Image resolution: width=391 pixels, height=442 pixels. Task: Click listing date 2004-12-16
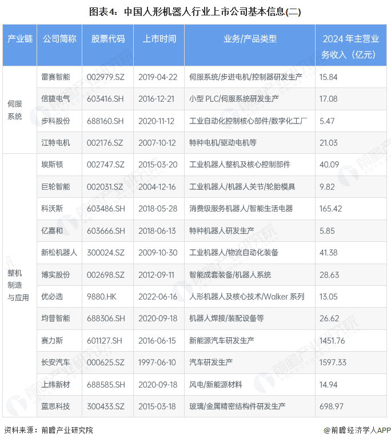click(x=157, y=186)
